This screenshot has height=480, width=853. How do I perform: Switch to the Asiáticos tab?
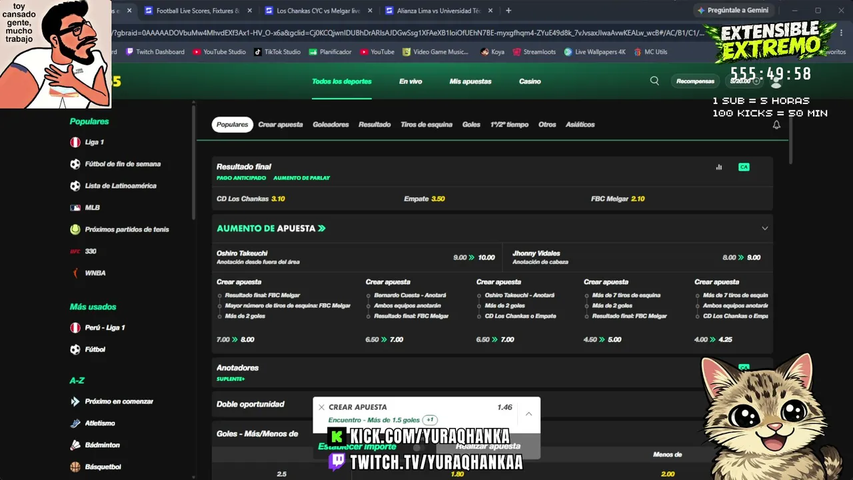click(x=580, y=125)
